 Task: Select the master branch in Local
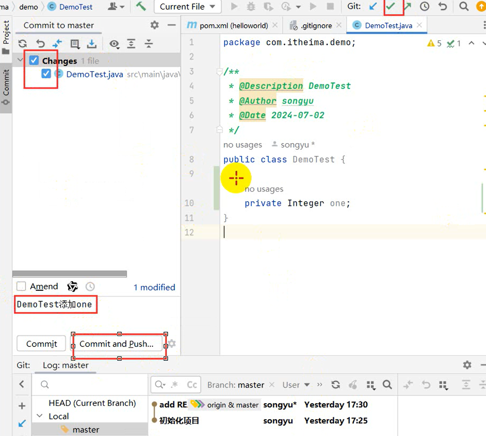86,429
